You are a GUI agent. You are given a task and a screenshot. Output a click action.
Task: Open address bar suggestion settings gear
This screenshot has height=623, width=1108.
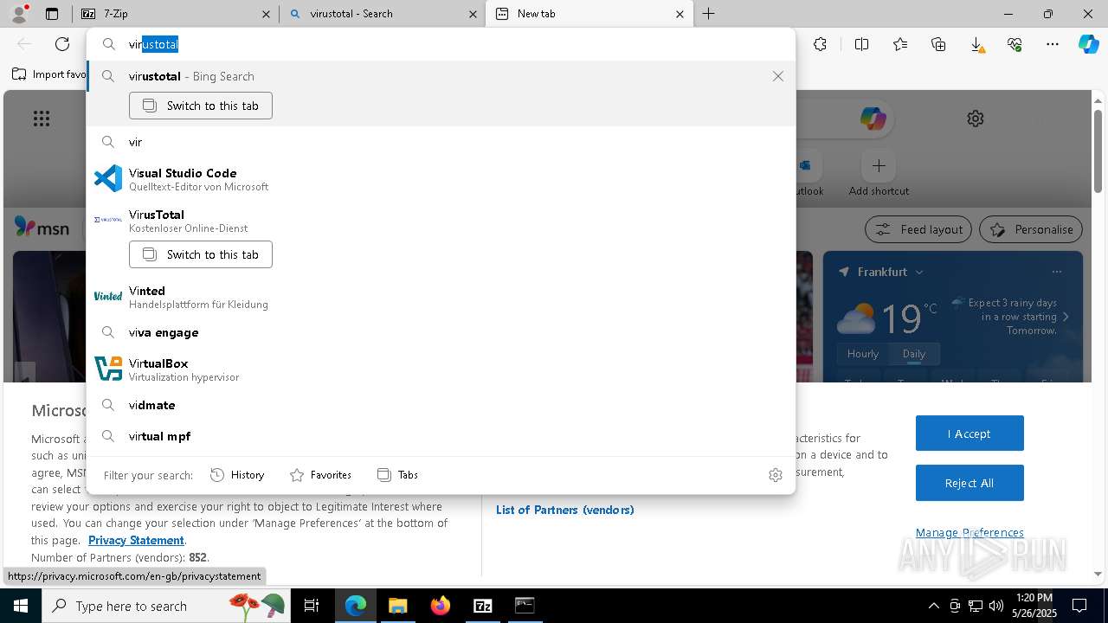[776, 475]
